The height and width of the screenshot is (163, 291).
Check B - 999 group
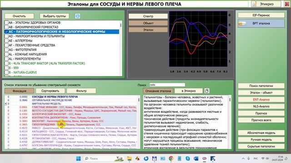tap(6, 68)
